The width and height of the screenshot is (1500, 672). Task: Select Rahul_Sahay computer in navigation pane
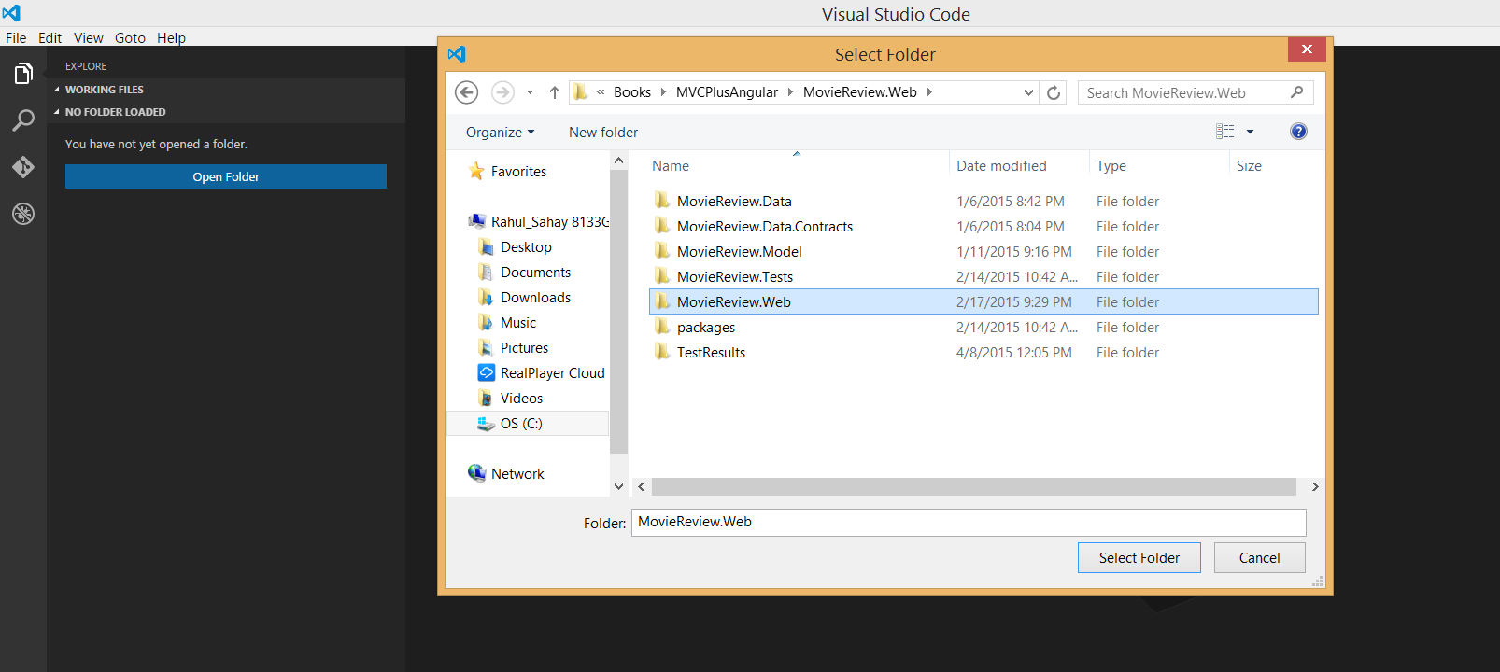tap(538, 221)
